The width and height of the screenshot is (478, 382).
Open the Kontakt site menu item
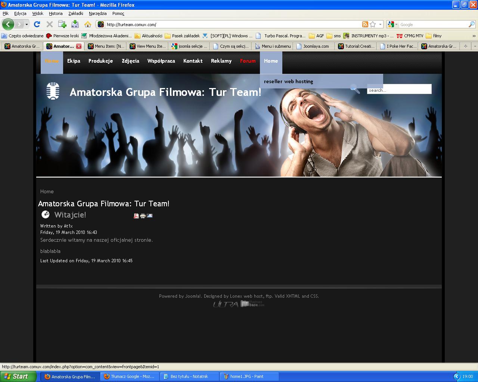(x=193, y=61)
